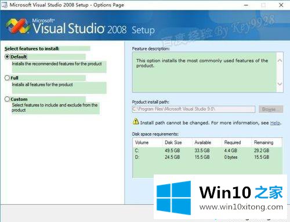Image resolution: width=290 pixels, height=222 pixels.
Task: Click 'Installs all features for the product' text
Action: click(42, 85)
